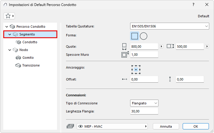Collapse the Segmento tree node
The height and width of the screenshot is (133, 214).
tap(10, 34)
